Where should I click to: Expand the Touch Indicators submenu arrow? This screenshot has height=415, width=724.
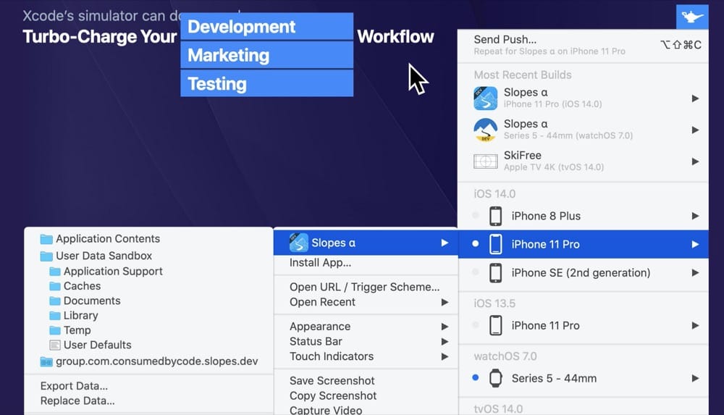pos(445,356)
